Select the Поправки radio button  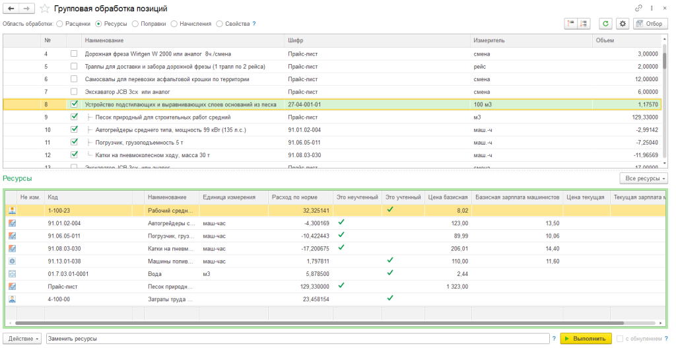pos(135,24)
